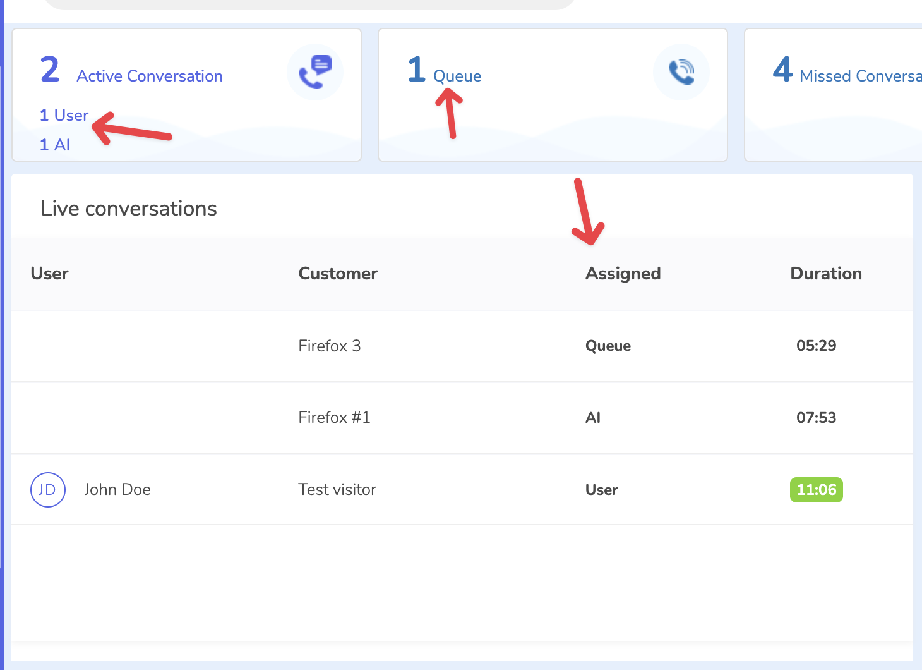Sort by the Duration column header
The width and height of the screenshot is (922, 670).
coord(825,274)
